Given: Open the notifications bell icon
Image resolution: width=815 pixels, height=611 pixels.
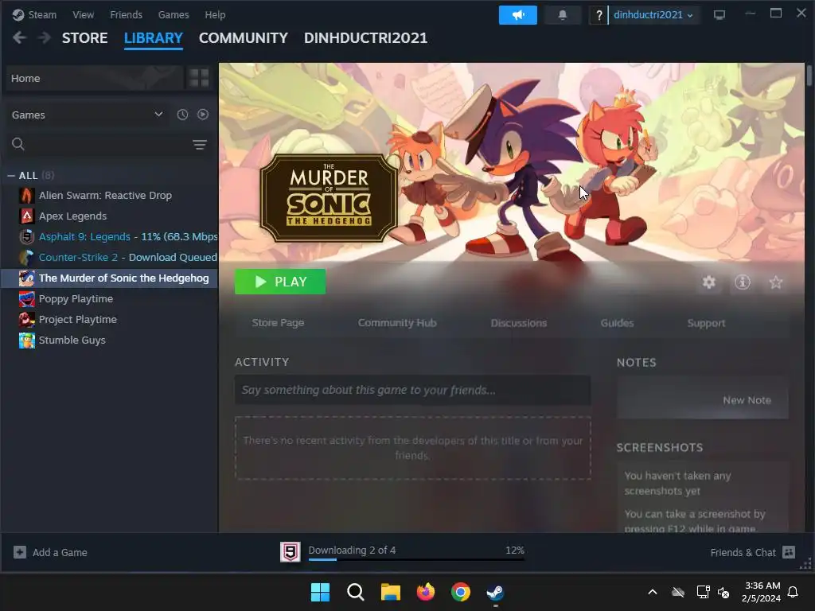Looking at the screenshot, I should point(563,15).
